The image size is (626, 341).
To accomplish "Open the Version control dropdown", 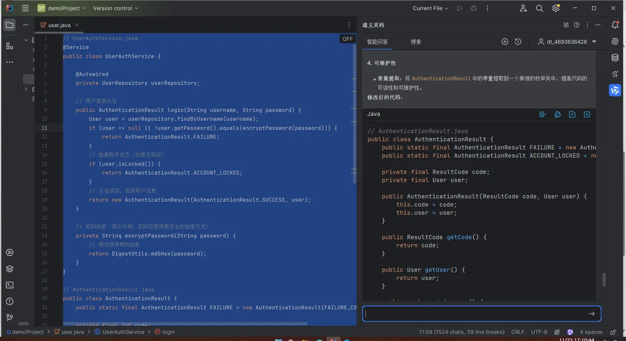I will tap(115, 8).
